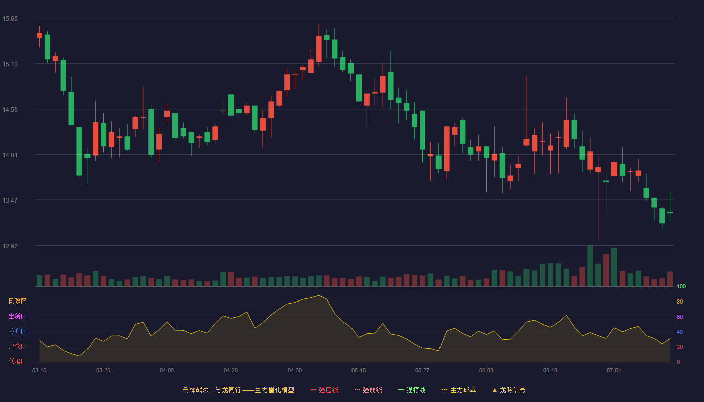Click the 04-08 date label
This screenshot has width=704, height=402.
coord(167,370)
